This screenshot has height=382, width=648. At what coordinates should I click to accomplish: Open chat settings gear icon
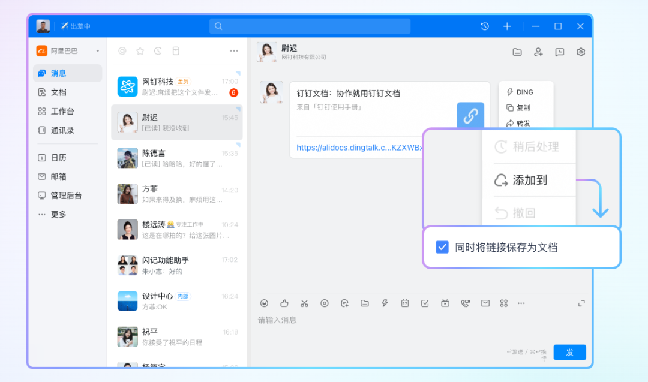coord(580,52)
